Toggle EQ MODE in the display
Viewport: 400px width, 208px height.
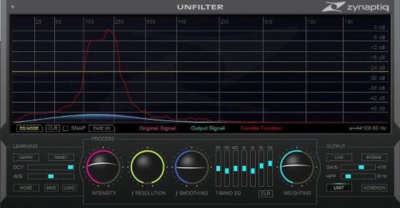(29, 129)
